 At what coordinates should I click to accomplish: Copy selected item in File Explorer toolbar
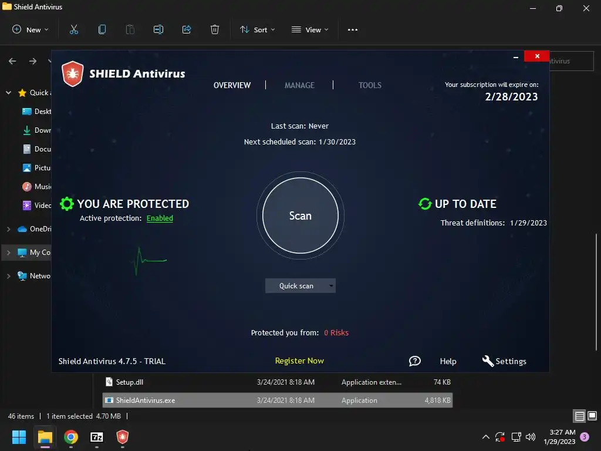pos(102,29)
